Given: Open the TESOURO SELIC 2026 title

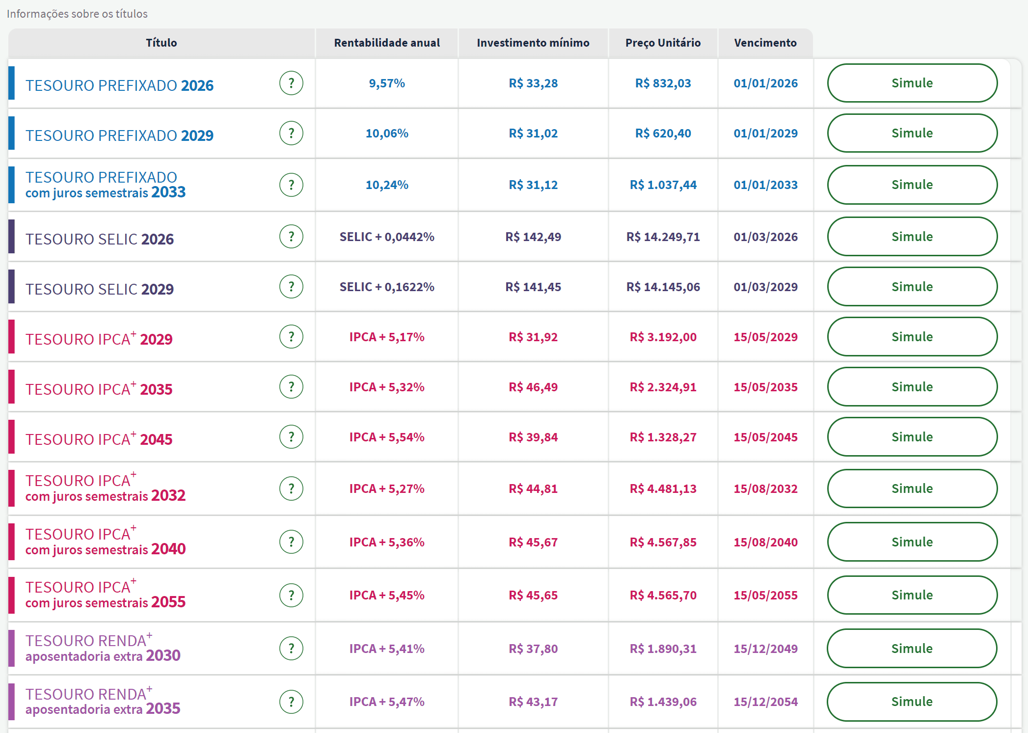Looking at the screenshot, I should (x=100, y=239).
